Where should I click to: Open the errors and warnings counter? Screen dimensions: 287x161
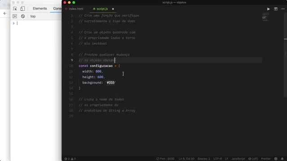click(x=70, y=159)
